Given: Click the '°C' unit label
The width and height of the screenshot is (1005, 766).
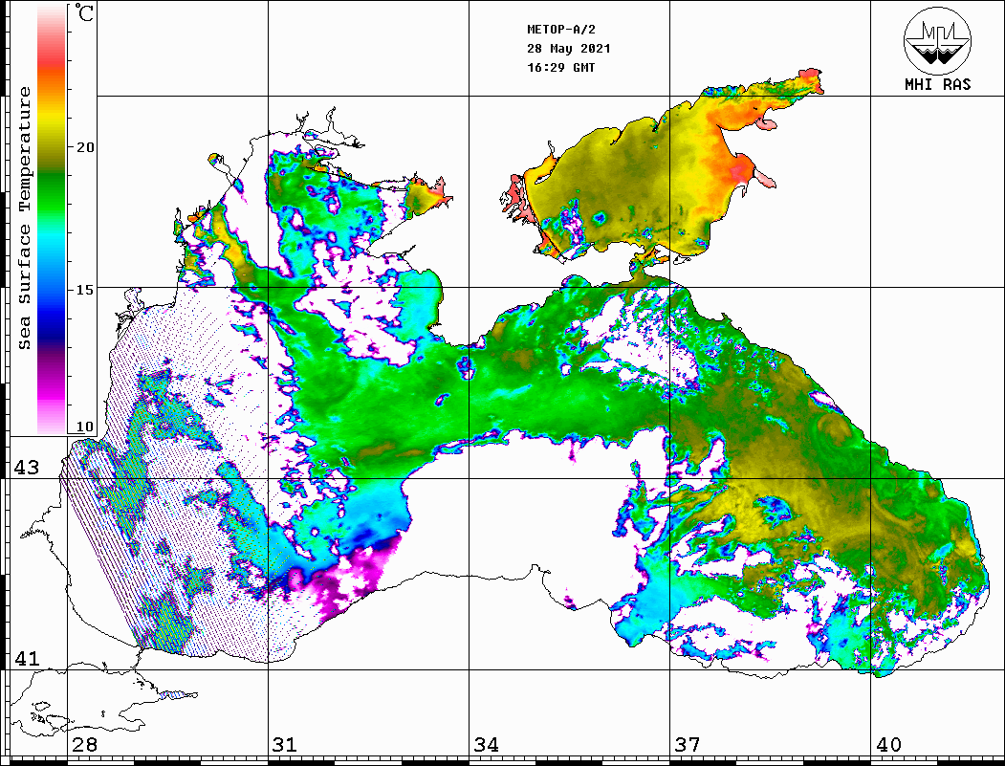Looking at the screenshot, I should point(84,12).
